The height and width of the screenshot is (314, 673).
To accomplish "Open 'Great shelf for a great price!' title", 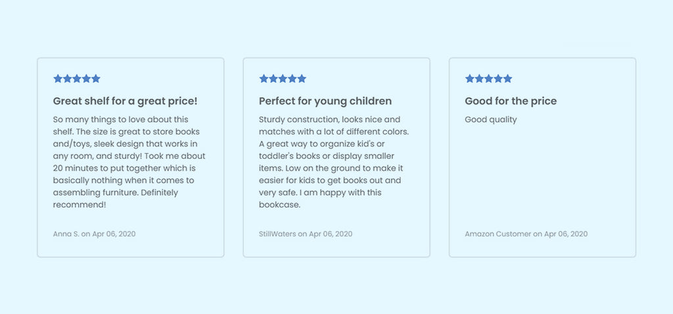I will 125,101.
